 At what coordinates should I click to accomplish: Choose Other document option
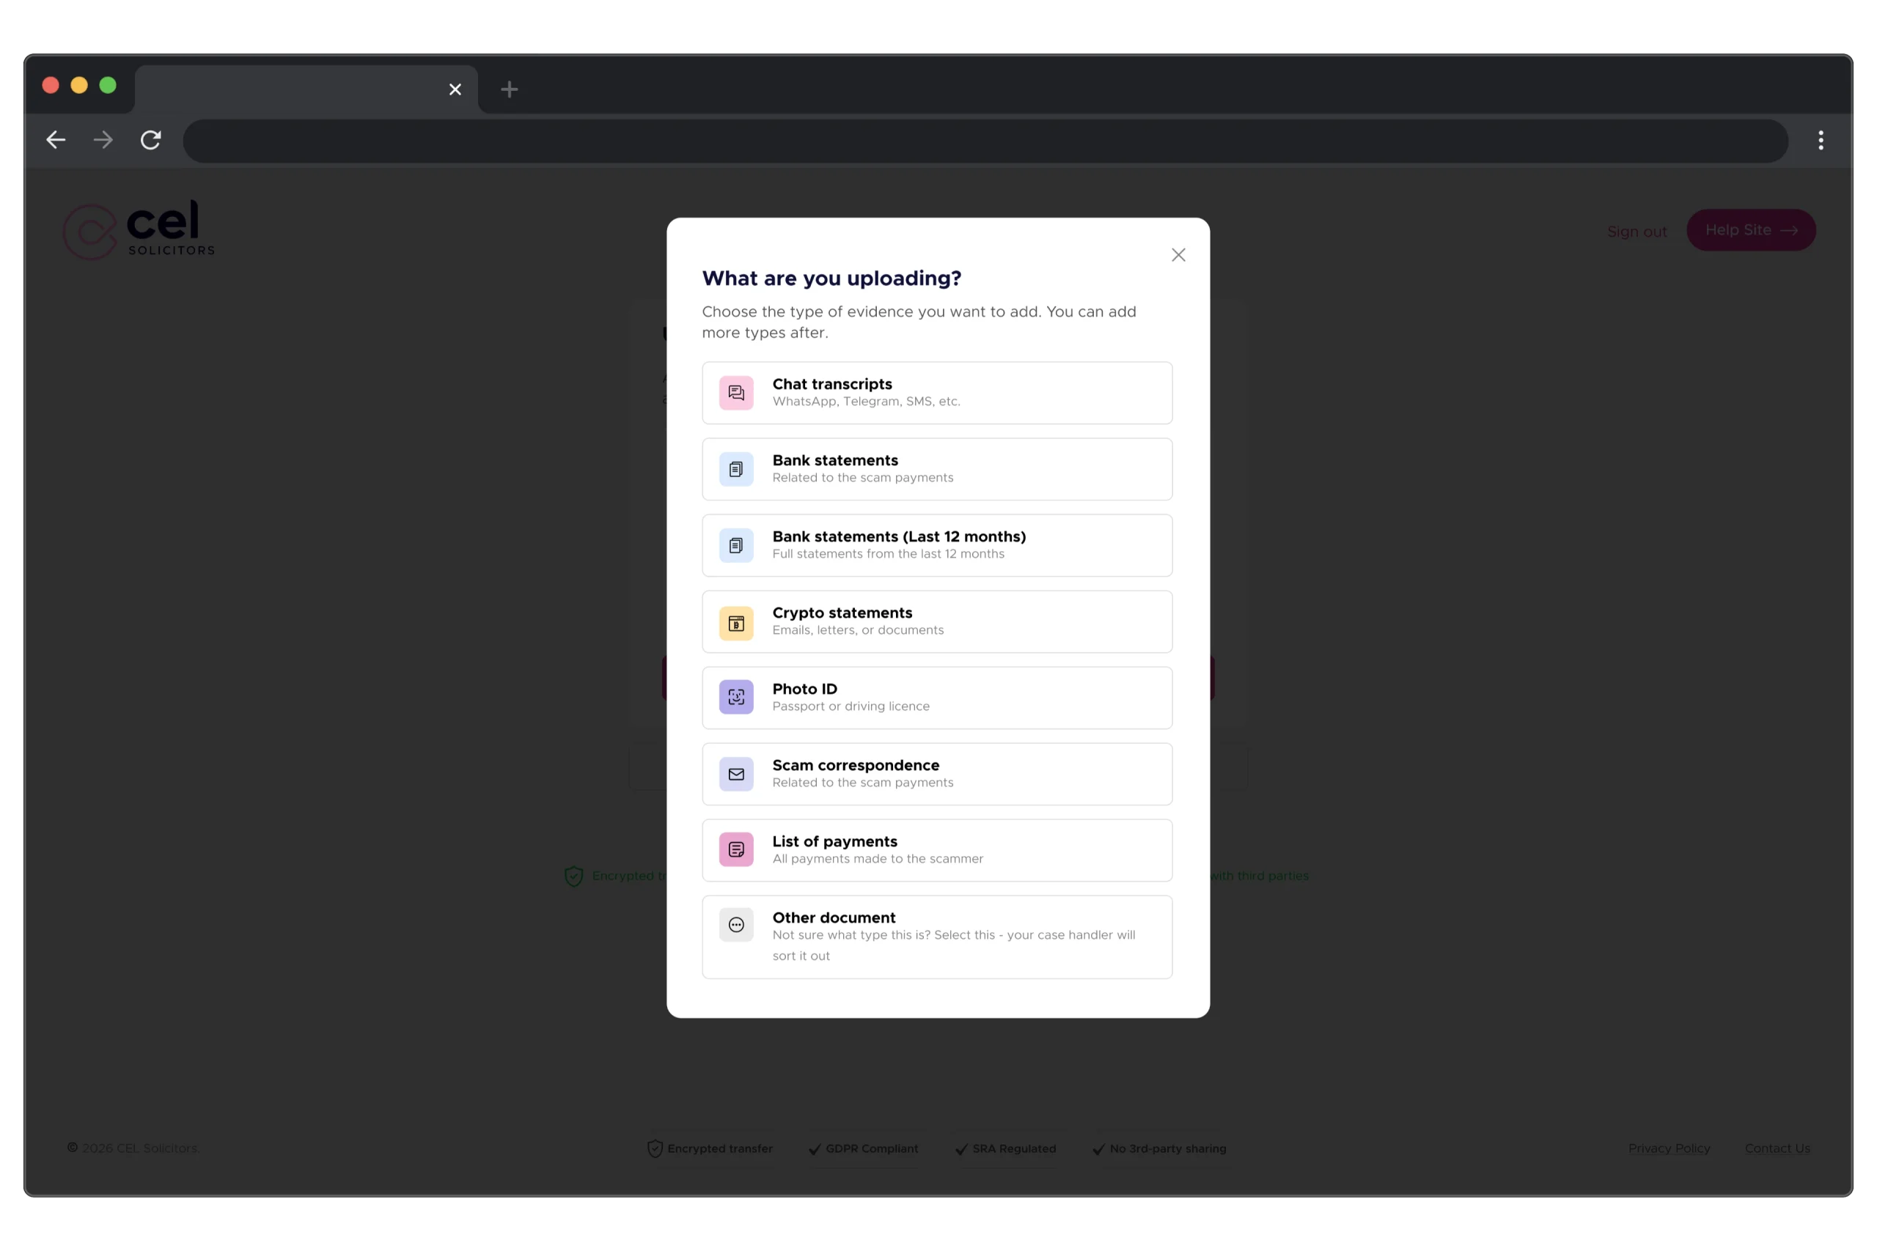tap(937, 937)
